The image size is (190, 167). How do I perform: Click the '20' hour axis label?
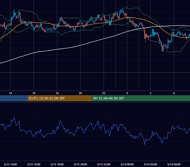[80, 93]
